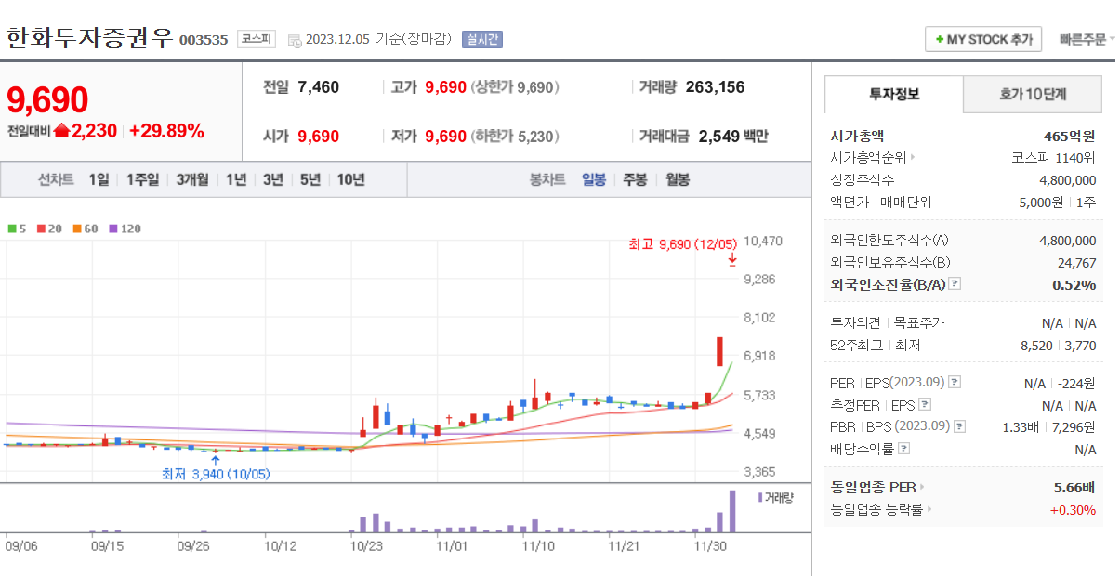Viewport: 1120px width, 576px height.
Task: Switch to the 호가10단계 tab
Action: [1033, 94]
